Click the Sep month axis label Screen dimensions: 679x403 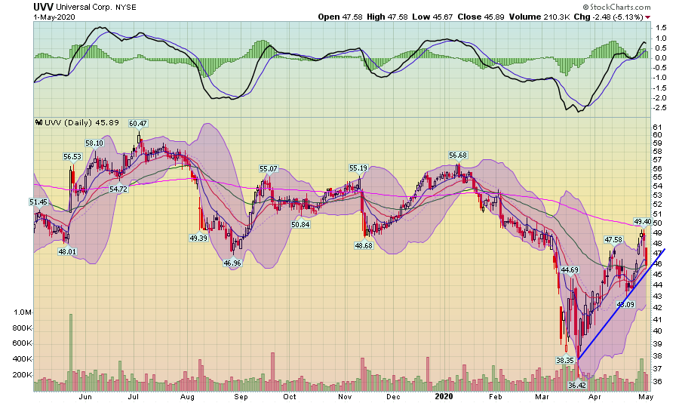(241, 396)
